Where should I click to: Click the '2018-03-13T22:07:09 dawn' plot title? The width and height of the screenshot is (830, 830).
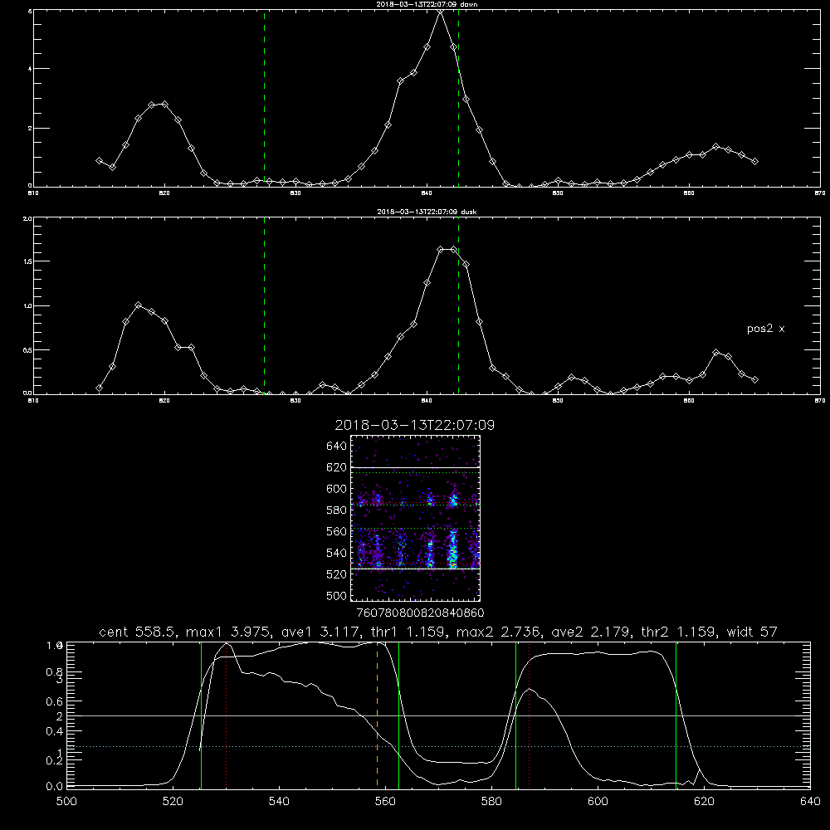[x=427, y=3]
